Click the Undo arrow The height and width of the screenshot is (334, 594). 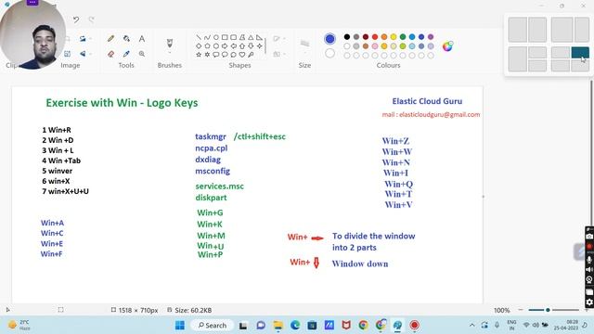coord(76,19)
